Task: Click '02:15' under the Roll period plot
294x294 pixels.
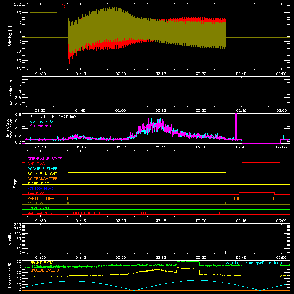Action: (161, 111)
